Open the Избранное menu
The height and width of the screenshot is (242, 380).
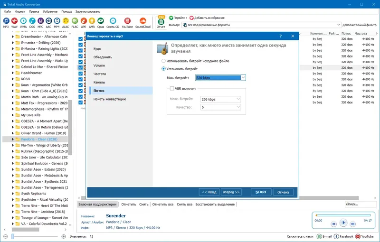tap(50, 11)
